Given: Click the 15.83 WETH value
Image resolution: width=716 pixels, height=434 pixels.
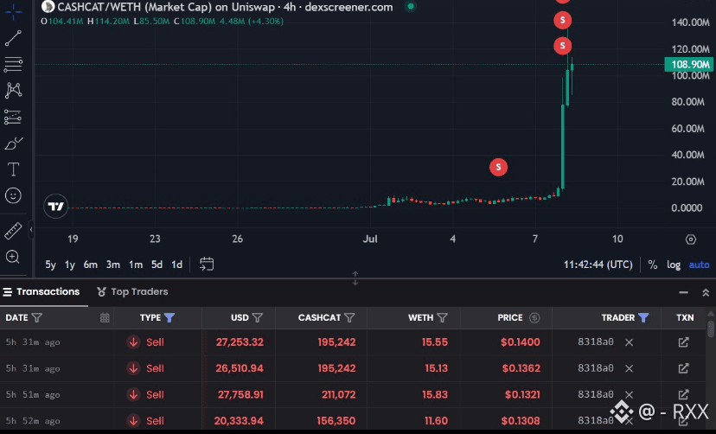Looking at the screenshot, I should coord(435,395).
